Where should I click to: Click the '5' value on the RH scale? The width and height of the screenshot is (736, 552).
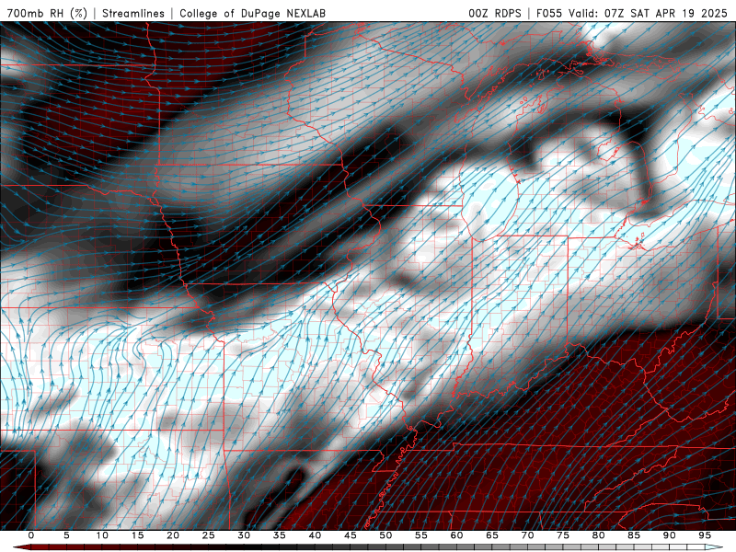(x=66, y=535)
